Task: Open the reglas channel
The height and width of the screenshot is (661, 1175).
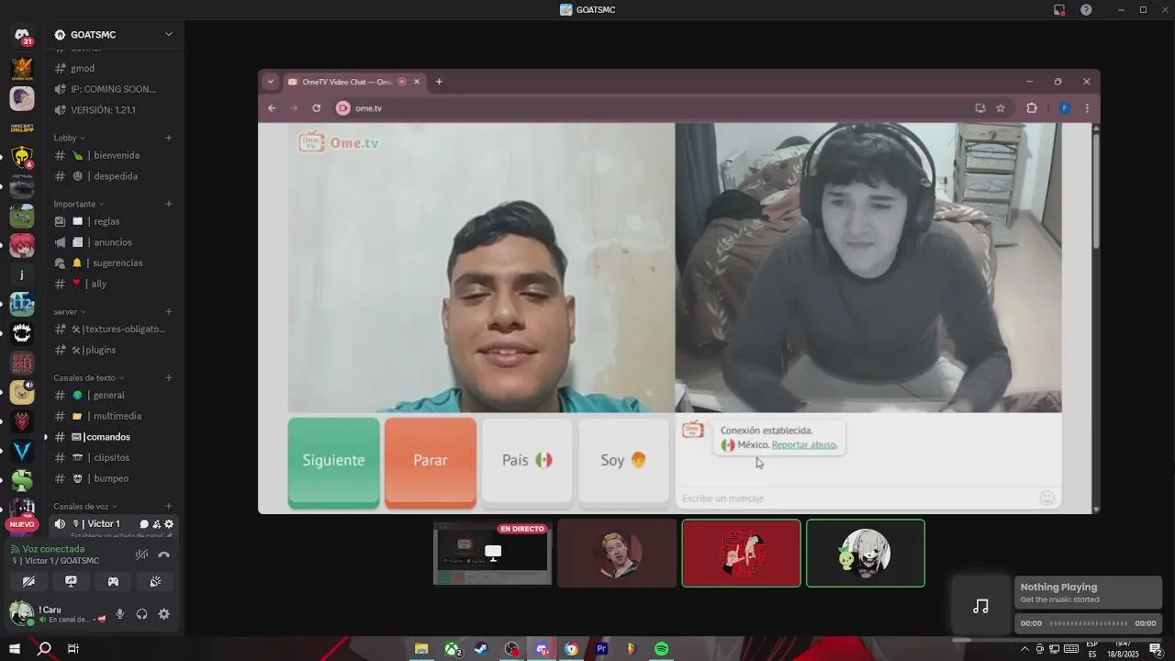Action: pyautogui.click(x=114, y=221)
